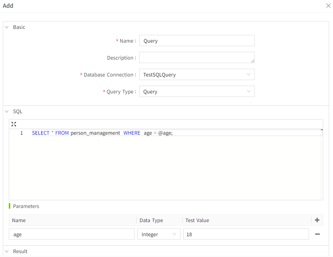Viewport: 333px width, 257px height.
Task: Click the fullscreen expand icon in SQL editor
Action: point(14,124)
